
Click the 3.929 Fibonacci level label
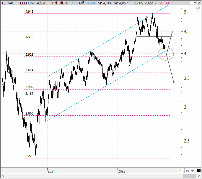click(x=29, y=54)
